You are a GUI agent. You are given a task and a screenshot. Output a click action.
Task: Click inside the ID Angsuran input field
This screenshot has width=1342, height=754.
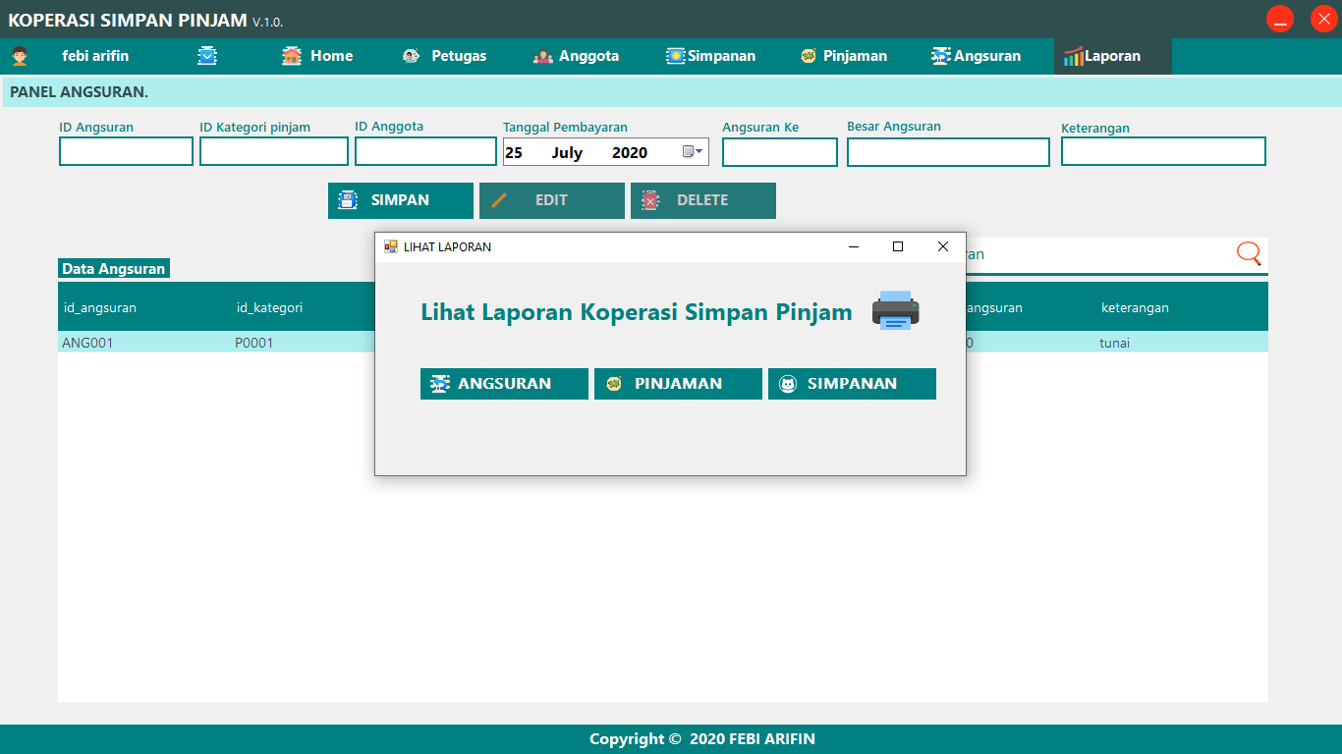[126, 151]
